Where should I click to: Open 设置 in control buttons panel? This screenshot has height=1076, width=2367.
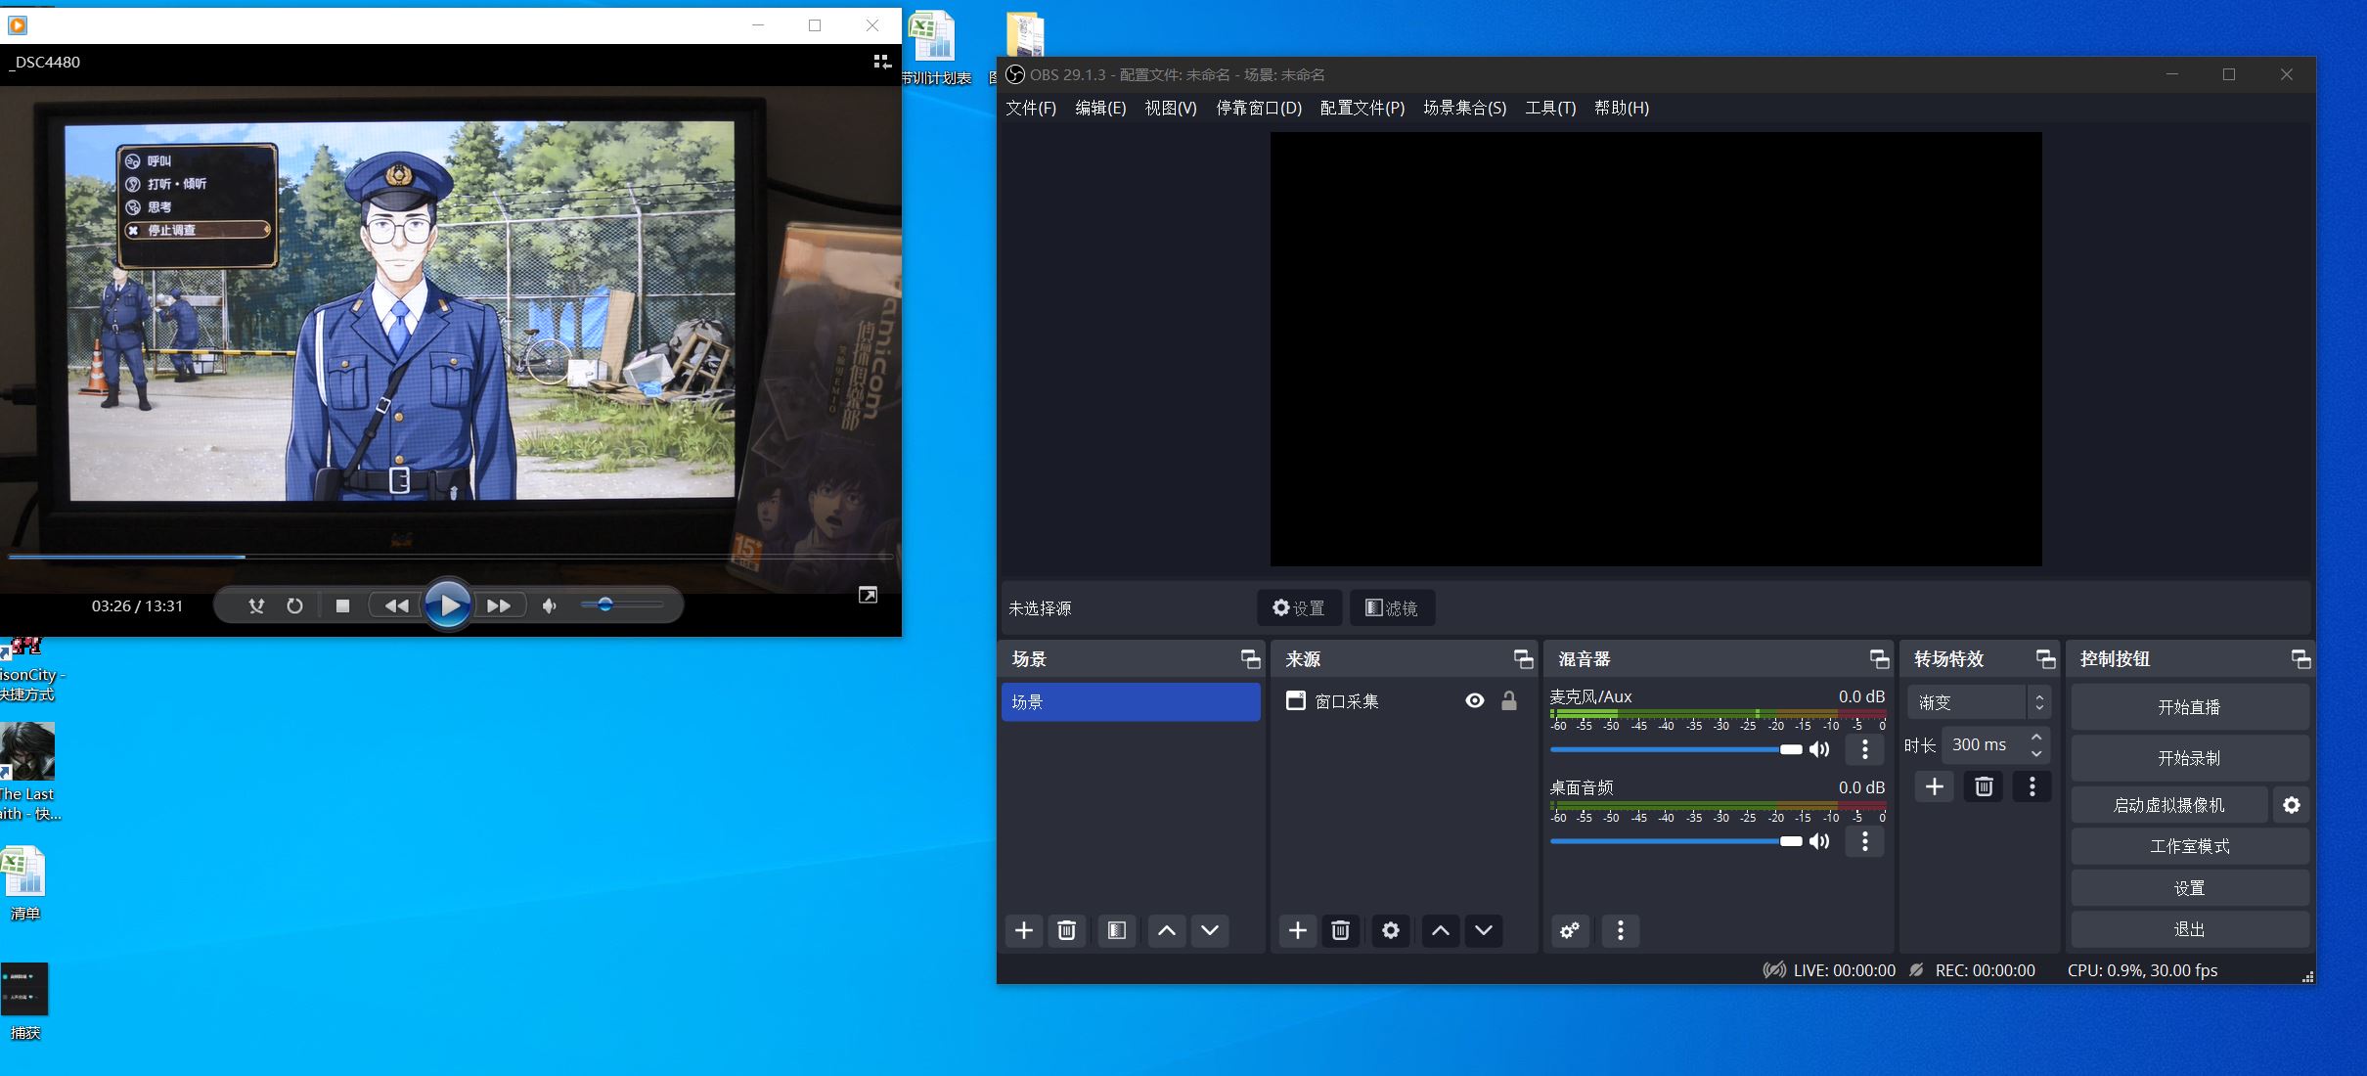[x=2190, y=888]
